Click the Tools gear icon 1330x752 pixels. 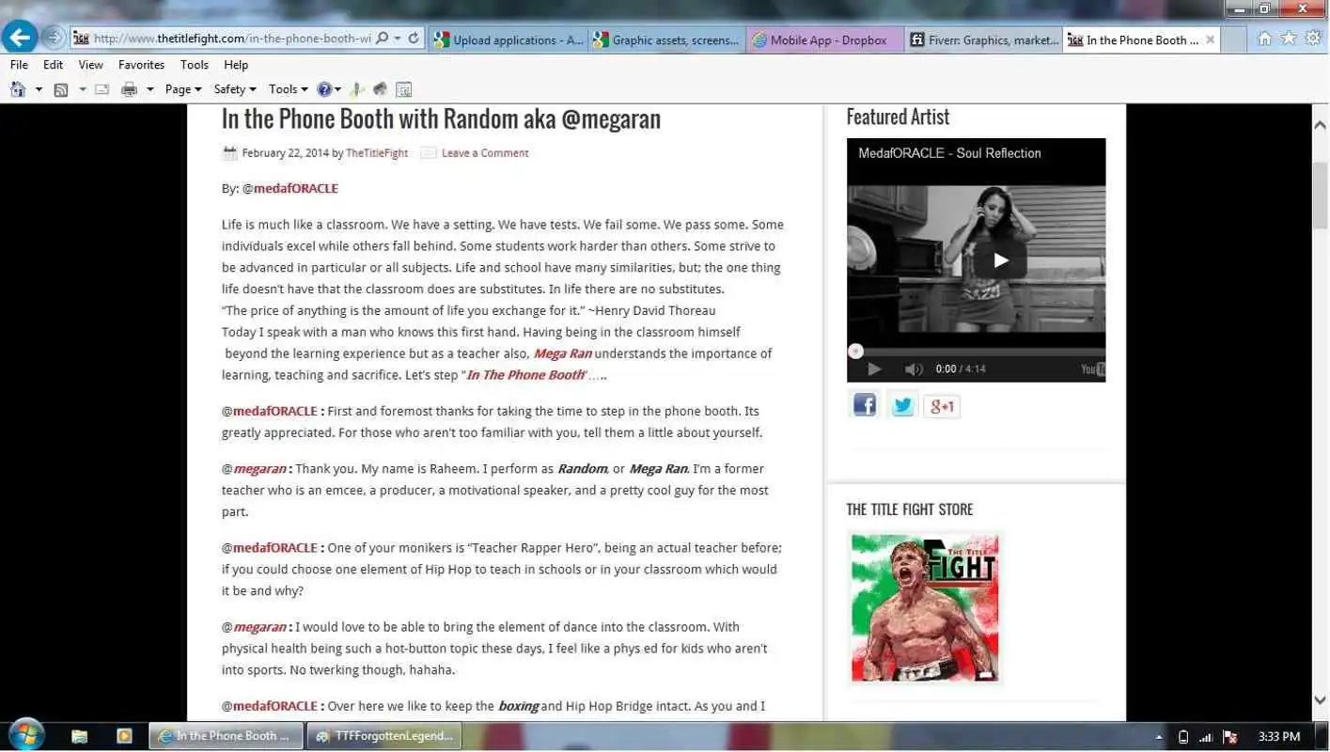1313,38
